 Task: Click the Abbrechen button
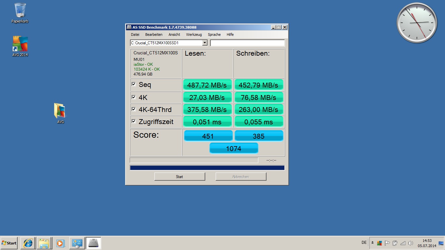tap(241, 176)
